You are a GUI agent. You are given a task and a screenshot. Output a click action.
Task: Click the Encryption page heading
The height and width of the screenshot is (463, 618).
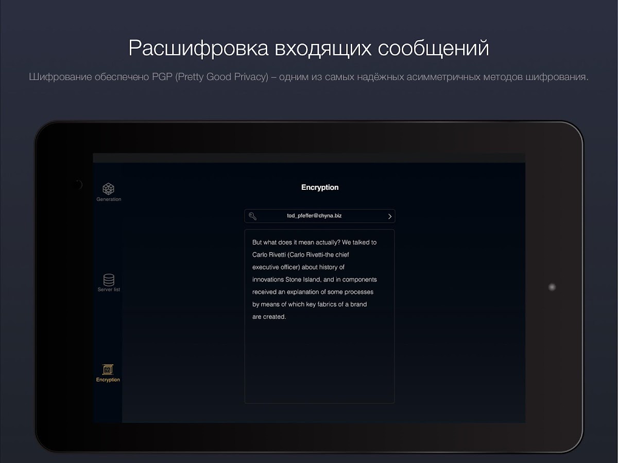[x=320, y=187]
